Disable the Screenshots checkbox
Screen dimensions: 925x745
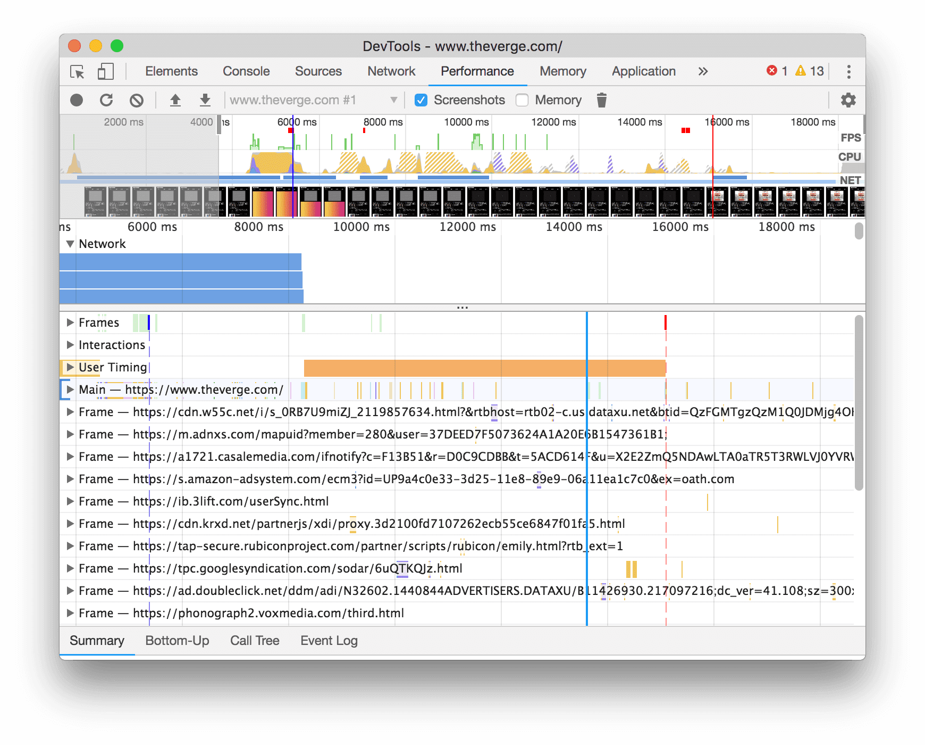(x=421, y=100)
